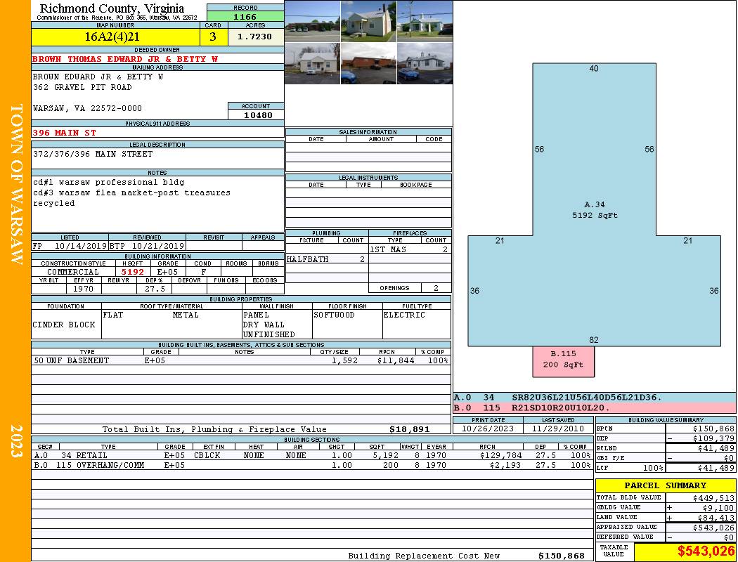The image size is (738, 562).
Task: Open the top-left brick building street photo
Action: (x=312, y=21)
